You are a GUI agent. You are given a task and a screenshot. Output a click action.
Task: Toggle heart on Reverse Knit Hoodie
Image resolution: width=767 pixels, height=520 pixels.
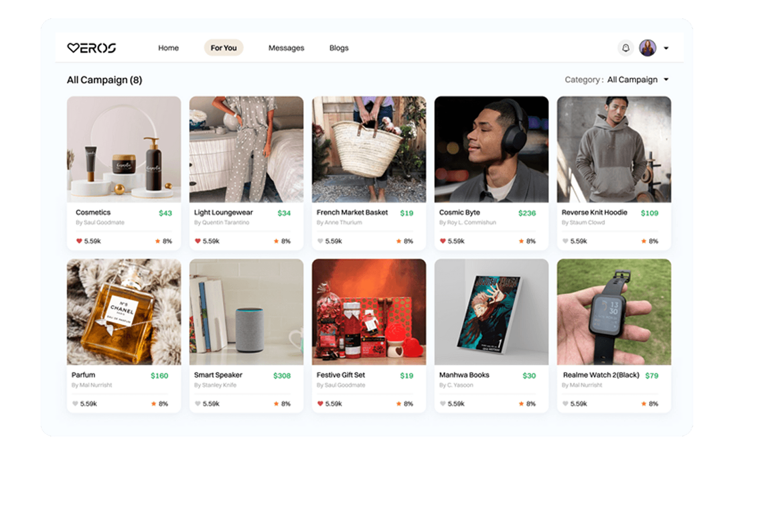[565, 241]
